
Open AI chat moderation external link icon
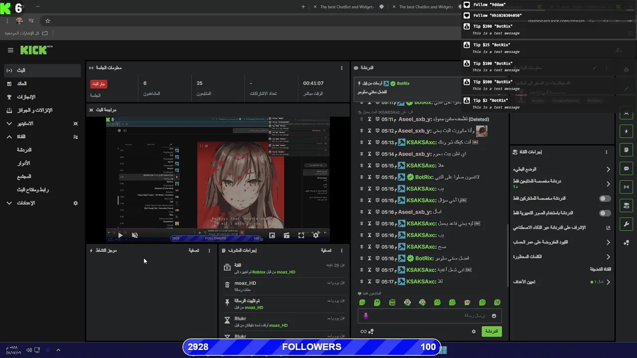[608, 228]
